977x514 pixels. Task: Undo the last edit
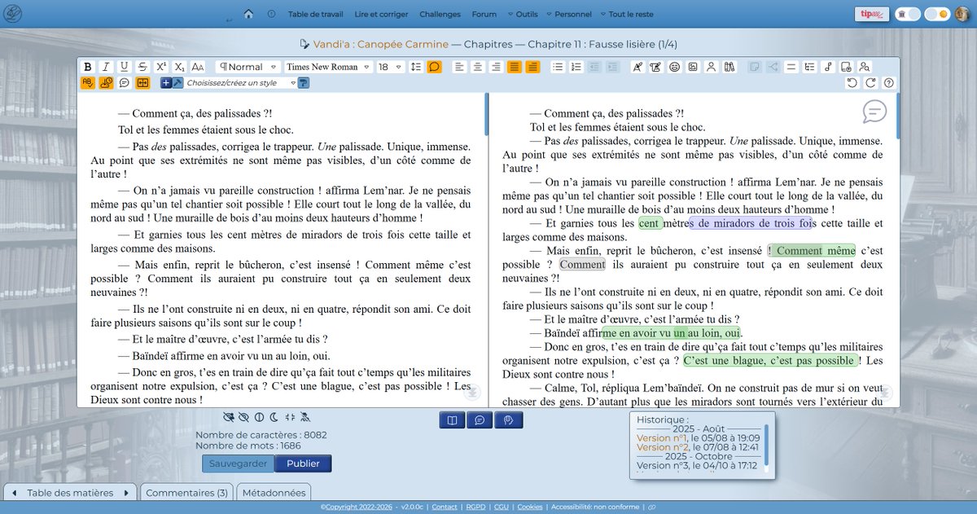(852, 82)
